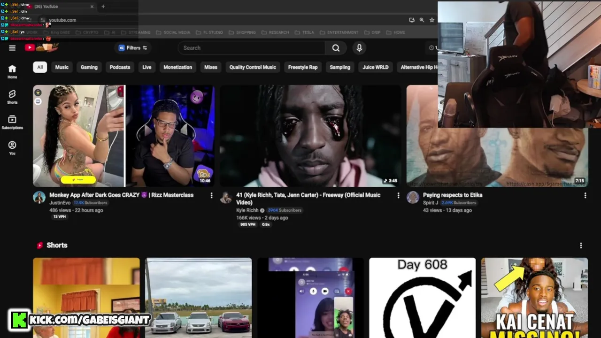Click the 905 VPH stat badge

click(247, 224)
